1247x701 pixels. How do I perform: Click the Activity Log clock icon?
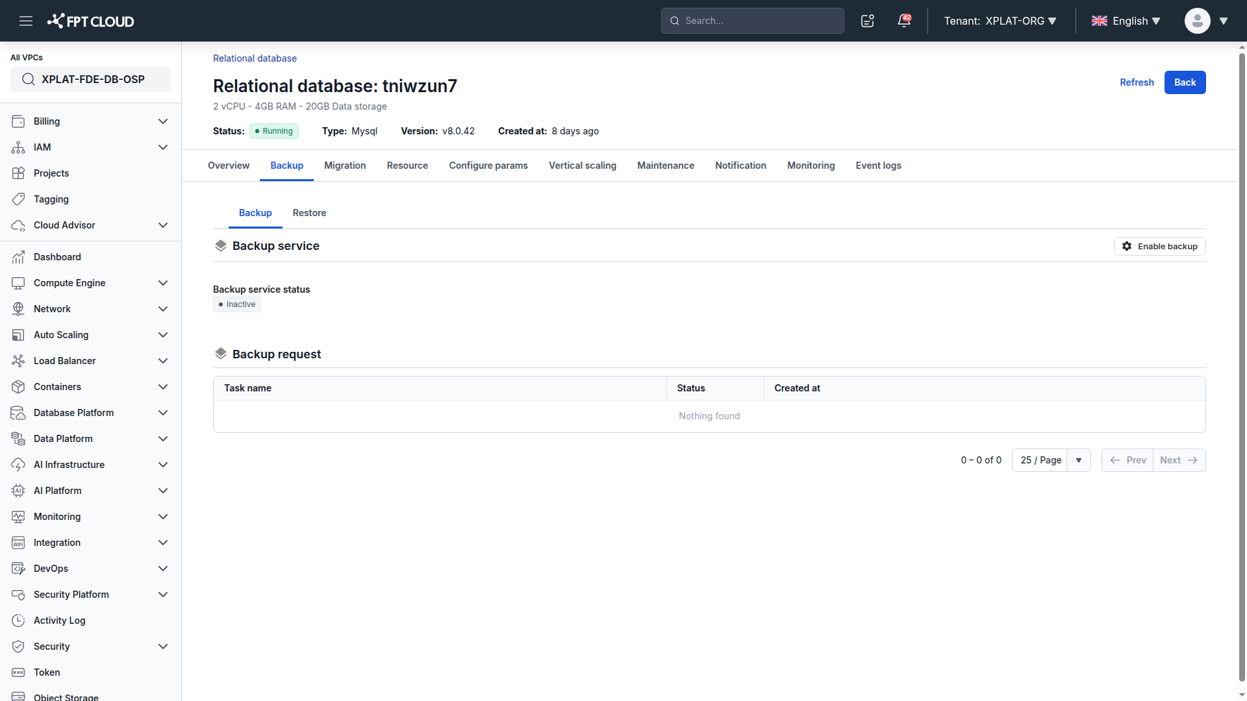(18, 621)
